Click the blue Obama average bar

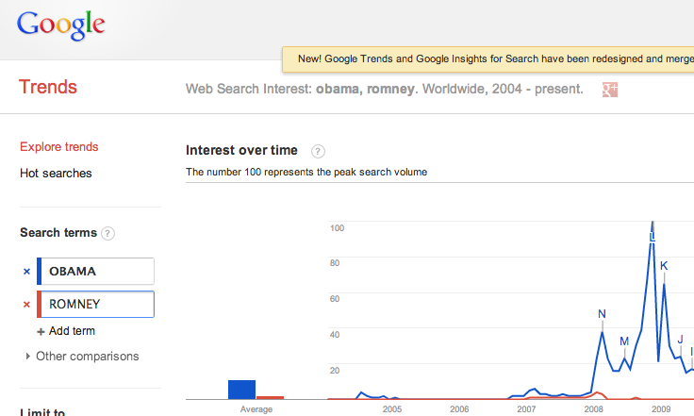tap(241, 390)
